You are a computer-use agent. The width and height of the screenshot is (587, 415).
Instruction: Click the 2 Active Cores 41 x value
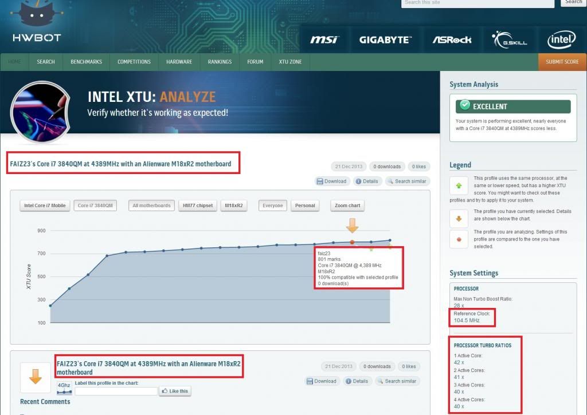click(x=459, y=377)
